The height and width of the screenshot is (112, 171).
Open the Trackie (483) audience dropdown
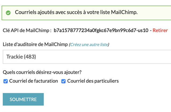click(87, 57)
